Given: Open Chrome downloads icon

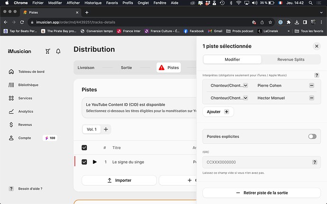Looking at the screenshot, I should [297, 22].
